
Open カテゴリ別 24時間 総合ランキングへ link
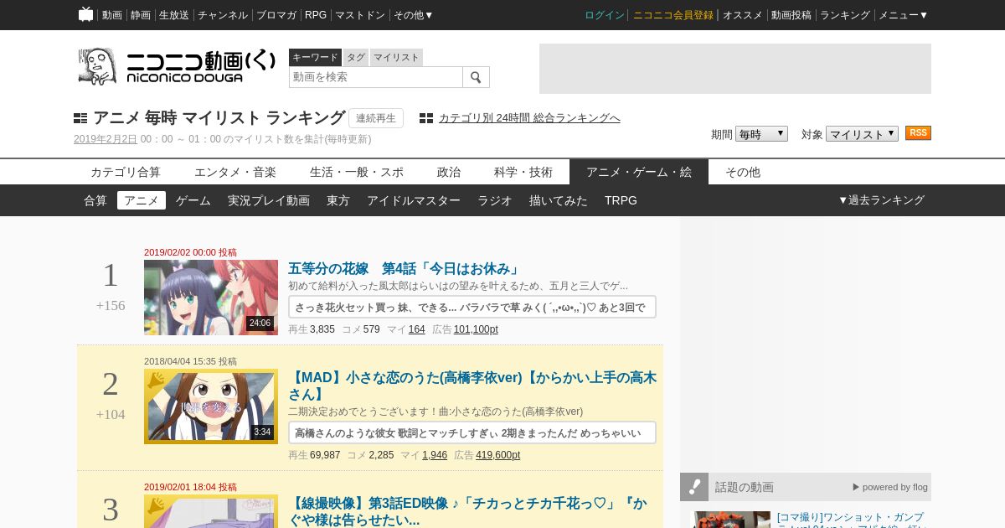click(529, 118)
